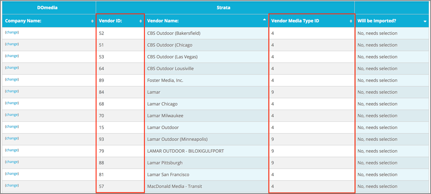431x194 pixels.
Task: Sort by Vendor Name ascending arrow
Action: (265, 20)
